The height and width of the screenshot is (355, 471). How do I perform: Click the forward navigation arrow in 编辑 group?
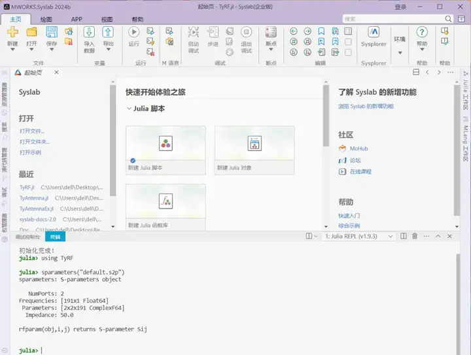click(x=307, y=31)
